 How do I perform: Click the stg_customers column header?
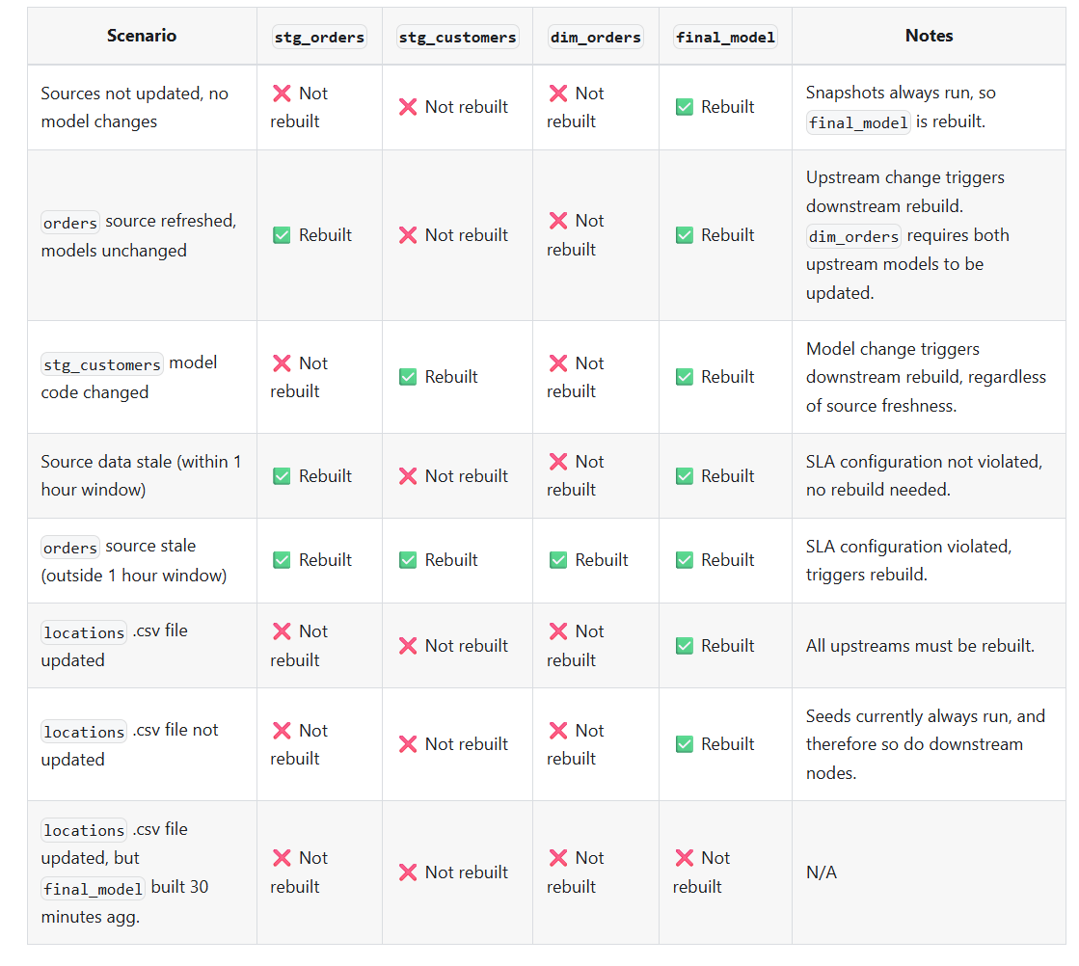pyautogui.click(x=457, y=38)
